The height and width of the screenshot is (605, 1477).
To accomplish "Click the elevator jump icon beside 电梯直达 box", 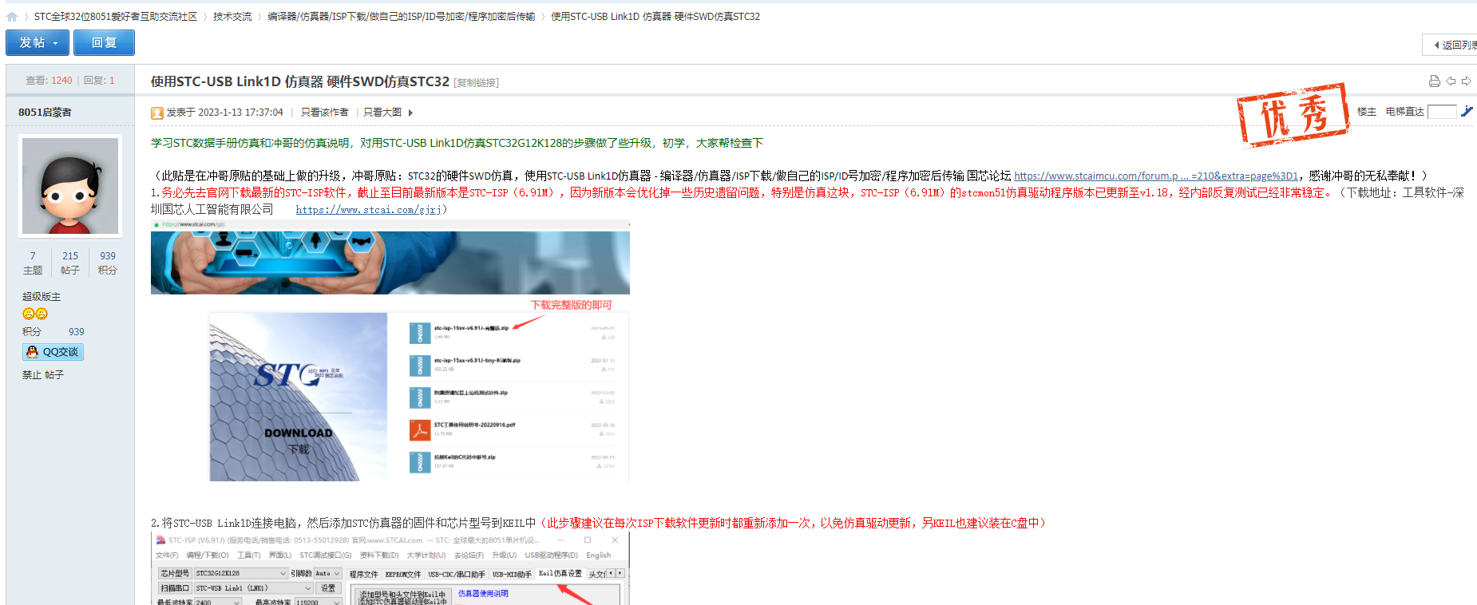I will pyautogui.click(x=1467, y=112).
